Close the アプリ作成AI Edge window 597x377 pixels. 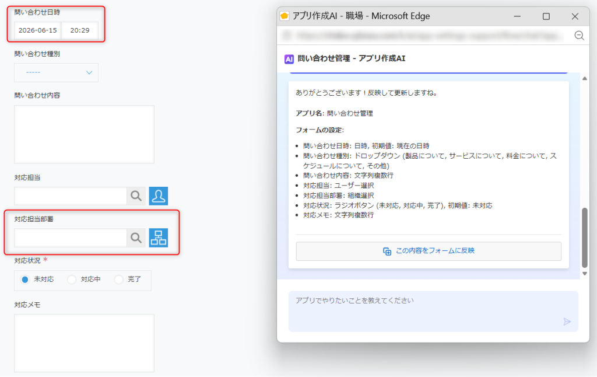[575, 16]
